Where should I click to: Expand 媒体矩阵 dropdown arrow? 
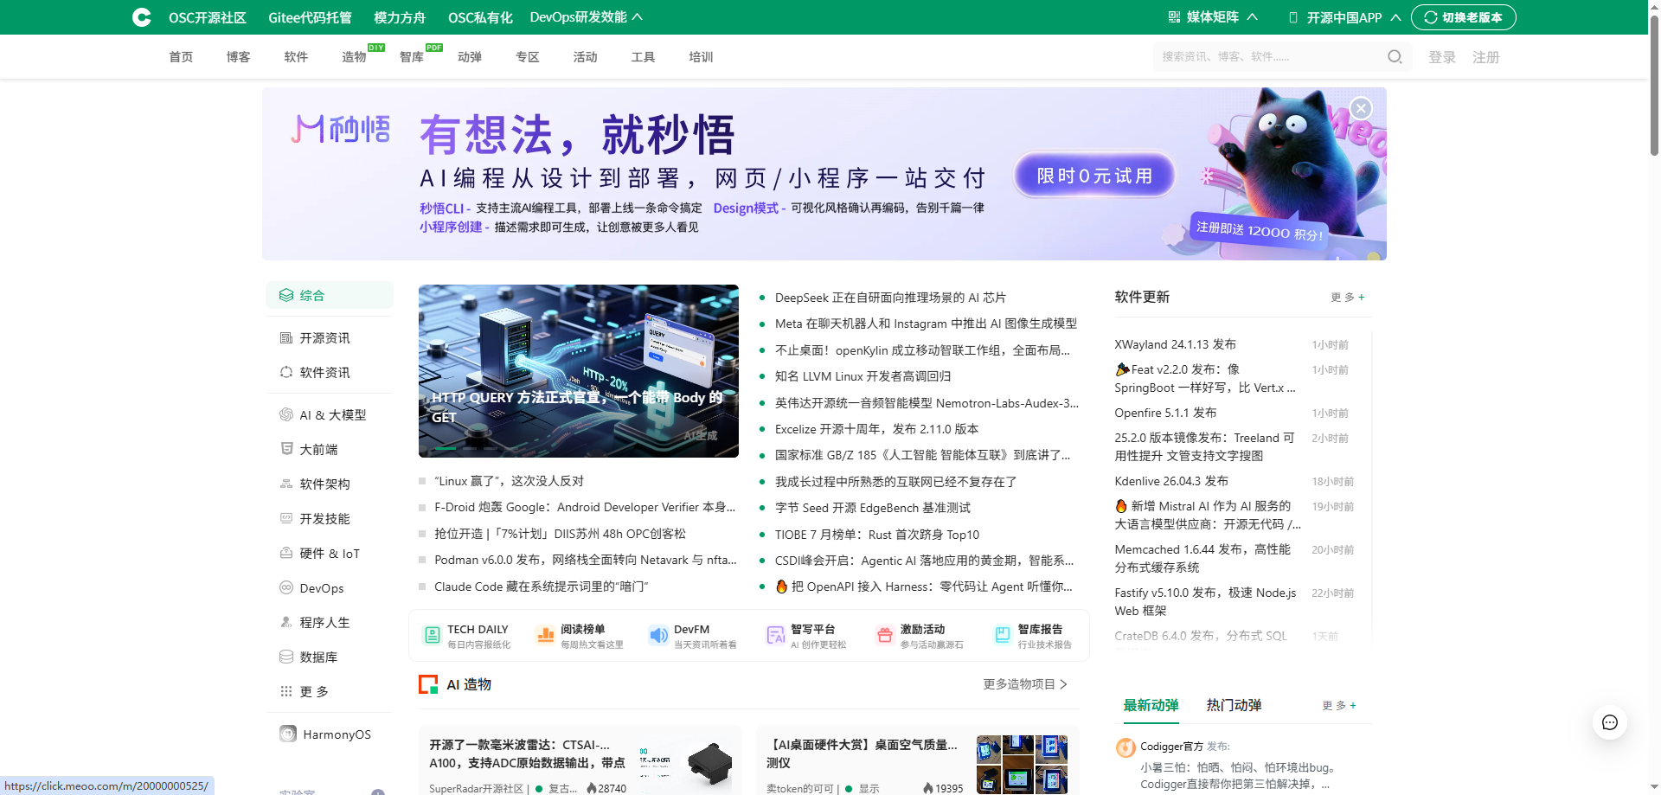(x=1252, y=17)
